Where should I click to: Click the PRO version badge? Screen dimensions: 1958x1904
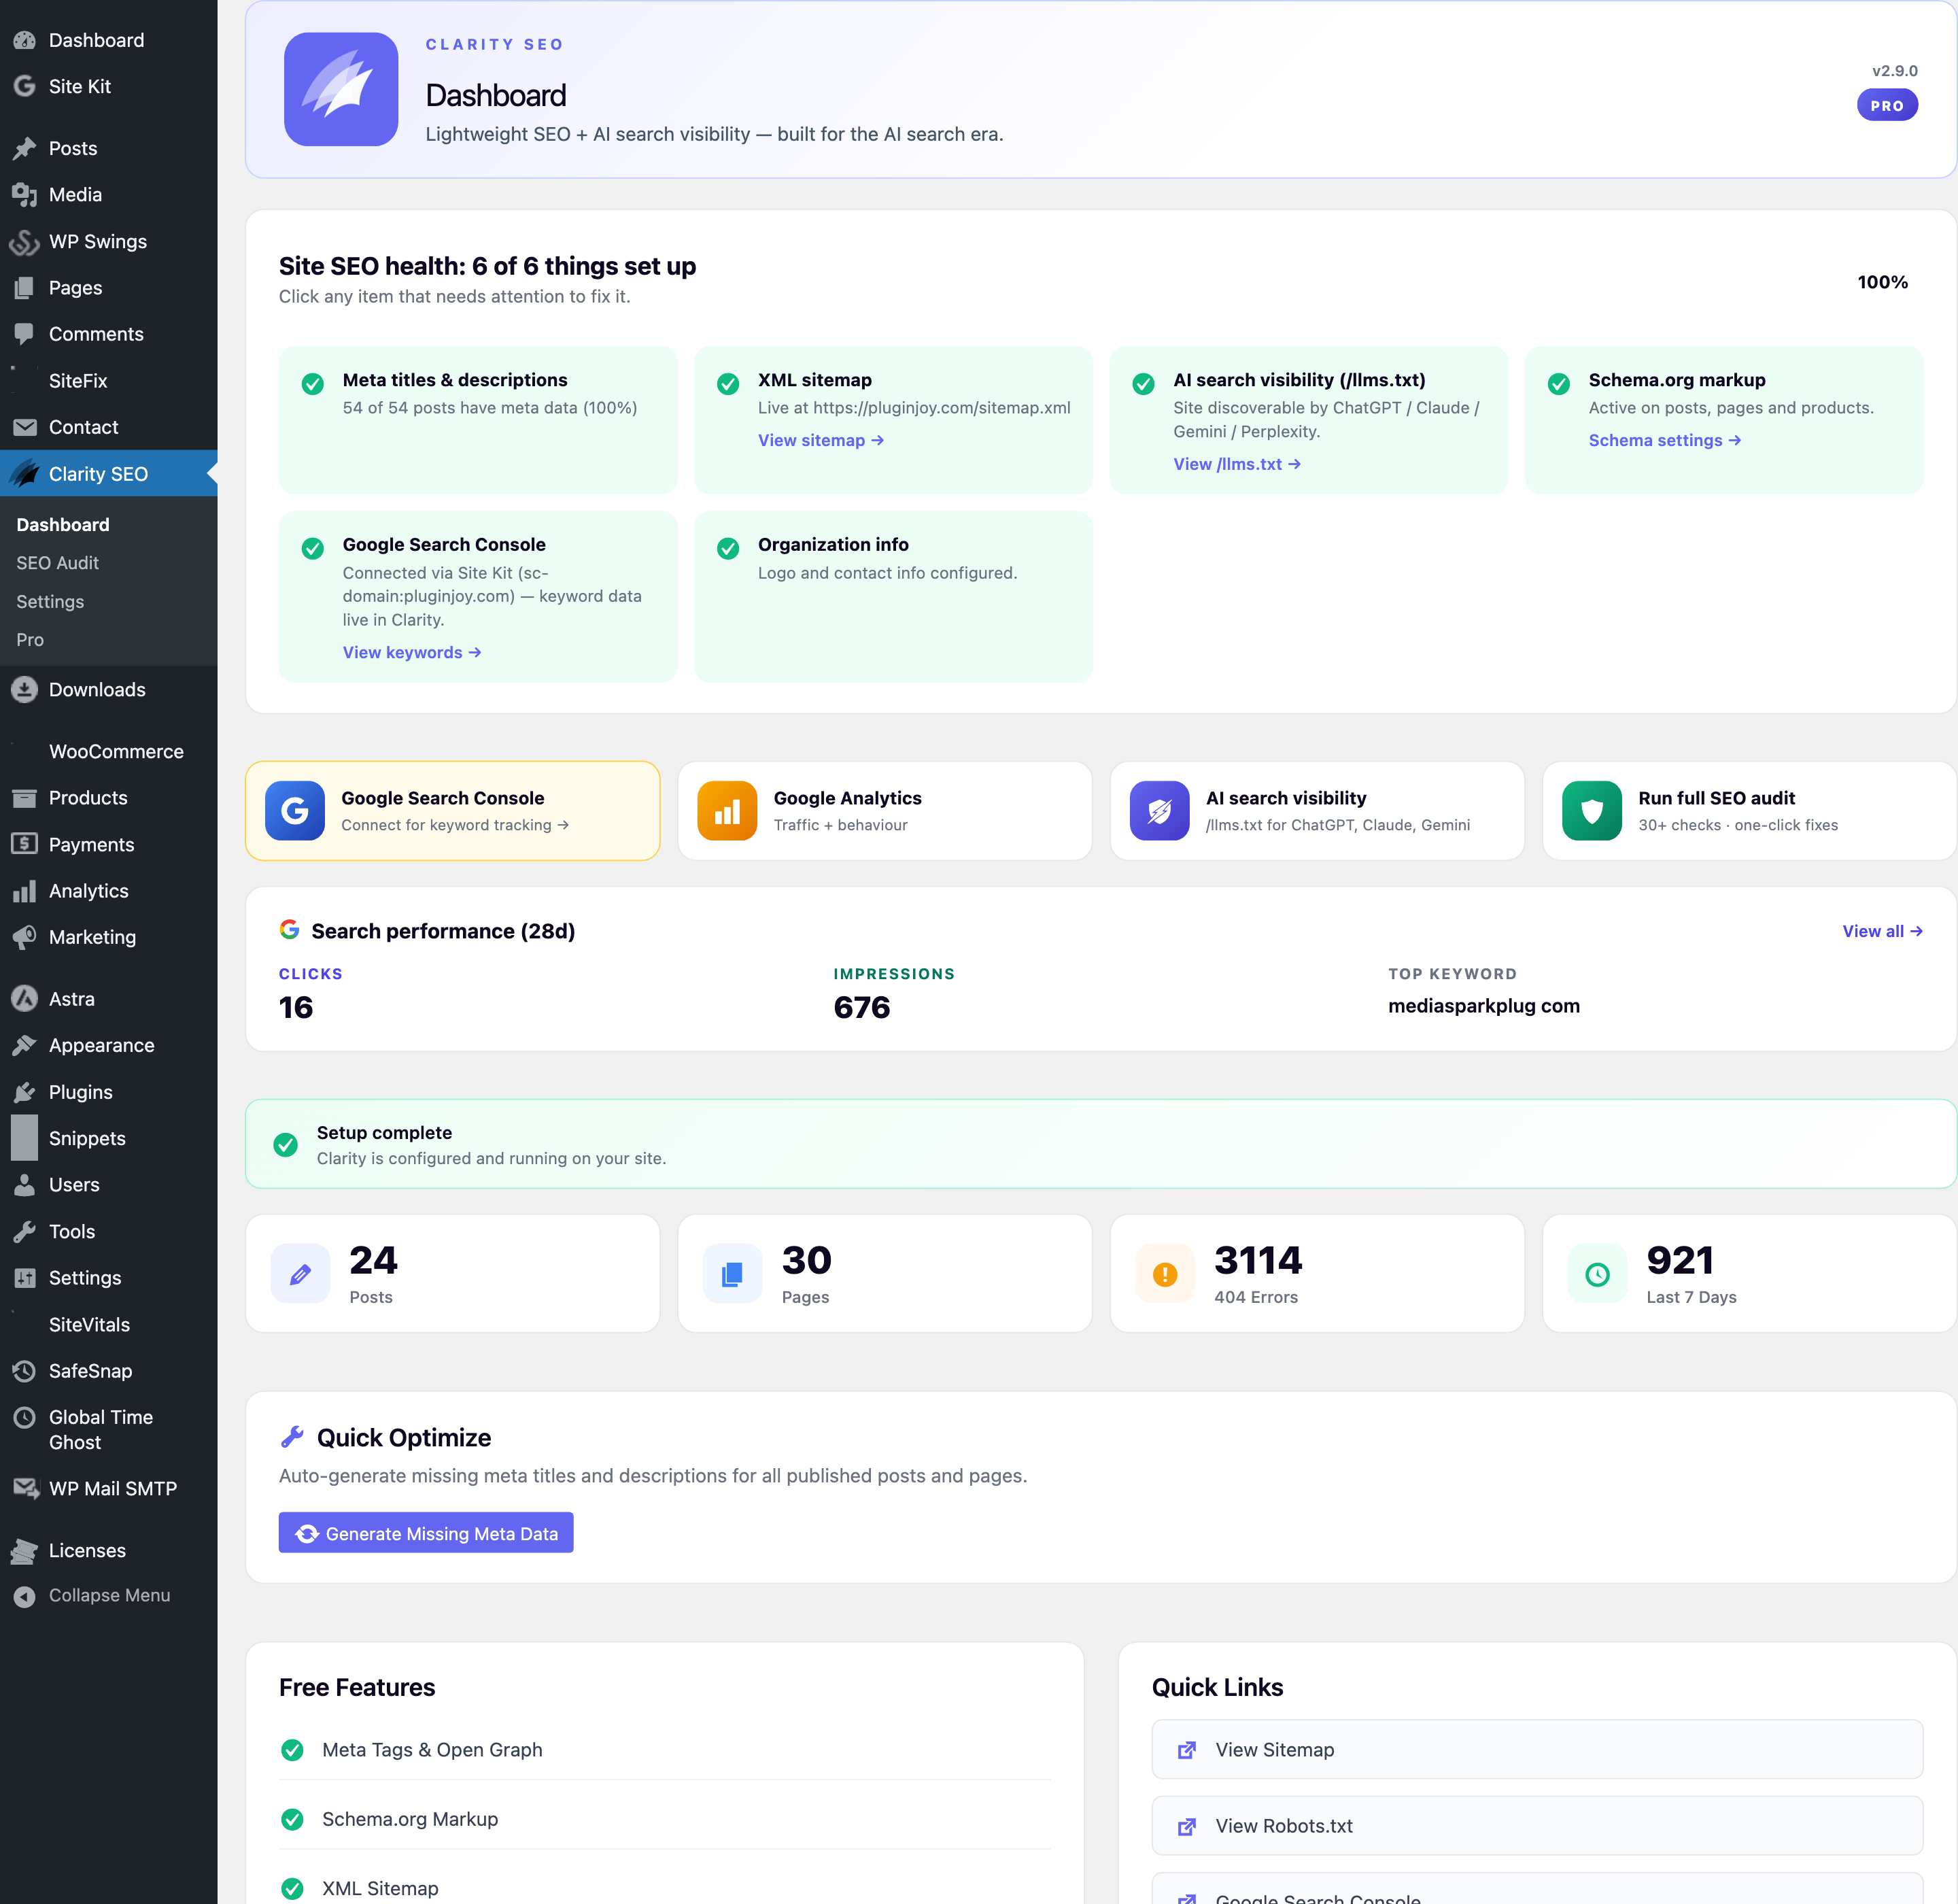(1887, 105)
